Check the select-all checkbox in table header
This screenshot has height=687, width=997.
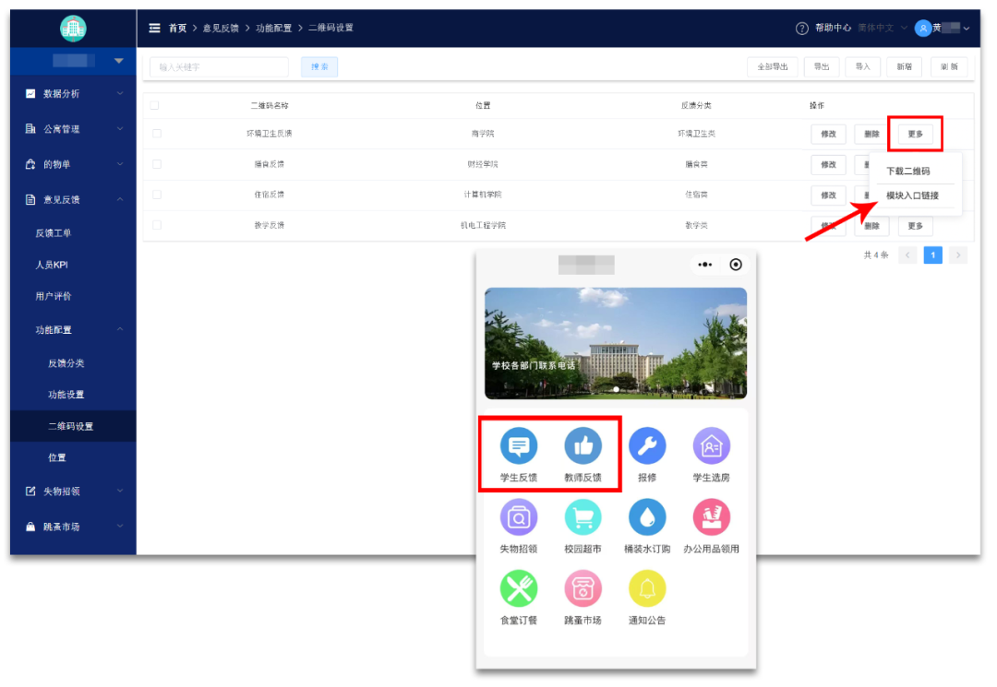[x=156, y=105]
